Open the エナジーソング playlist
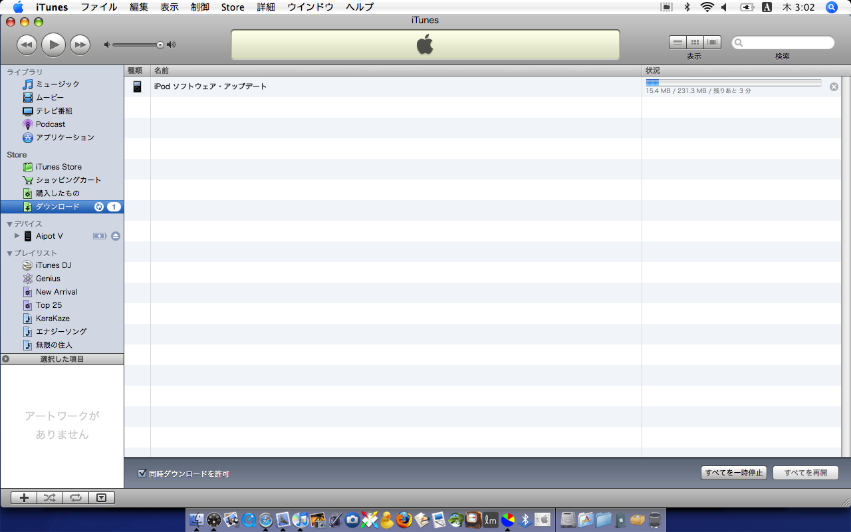 62,332
